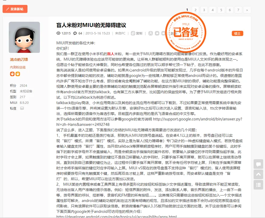Click the post title 盲人米粉对MIUI的无障碍建议
Screen dimensions: 265x218
coord(91,25)
